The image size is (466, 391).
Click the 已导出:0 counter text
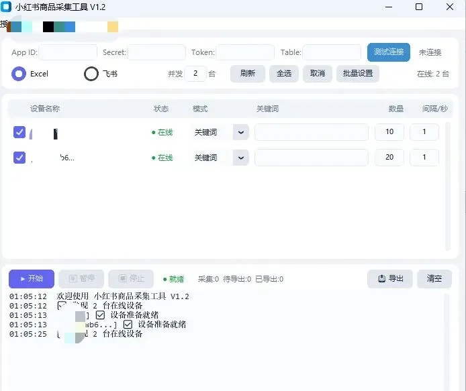[269, 279]
